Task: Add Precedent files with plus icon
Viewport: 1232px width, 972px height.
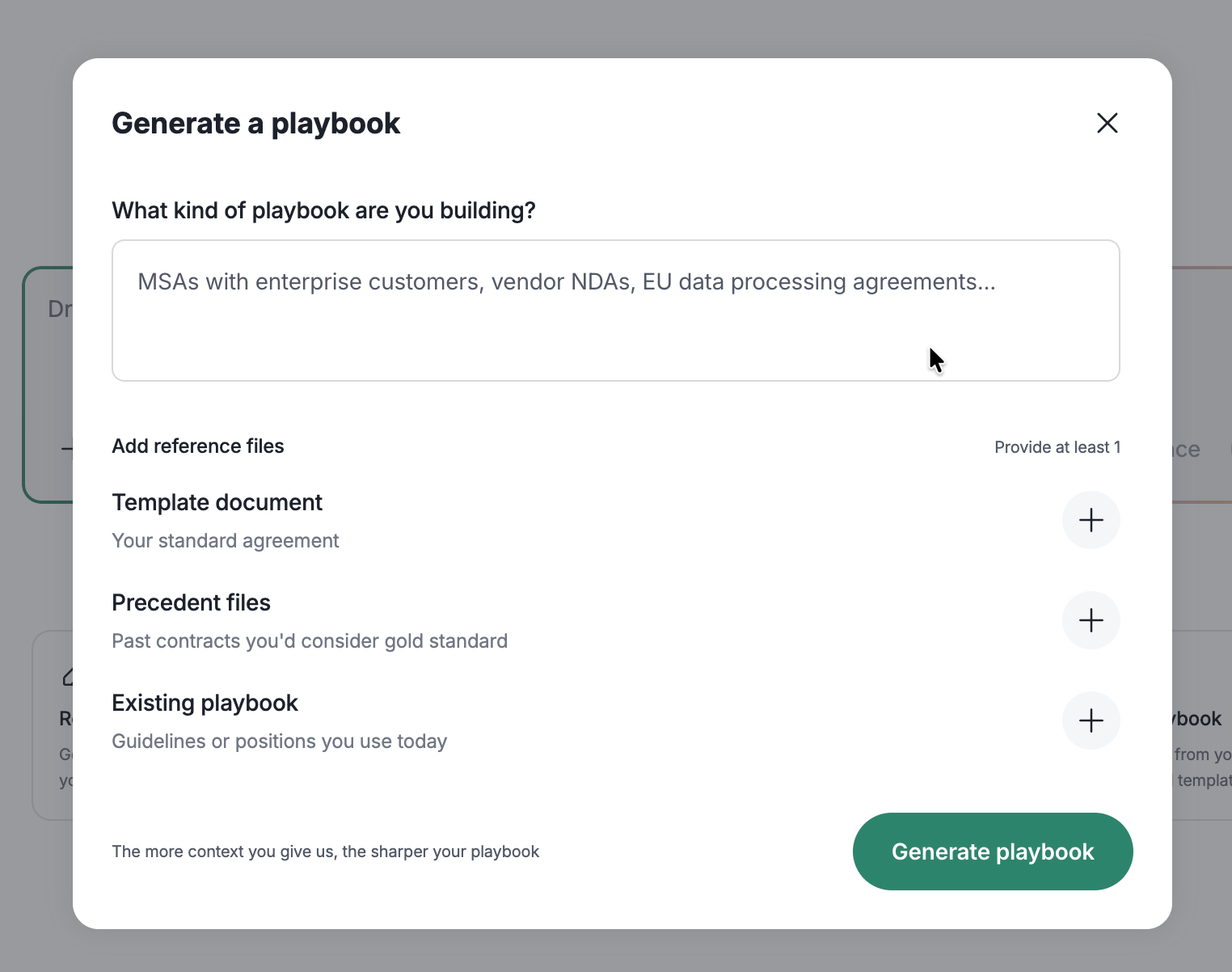Action: 1091,620
